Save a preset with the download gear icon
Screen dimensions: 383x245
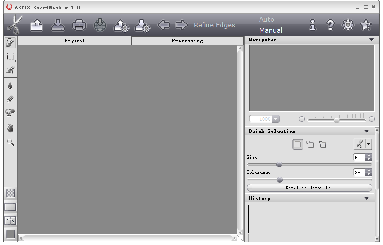(x=143, y=26)
